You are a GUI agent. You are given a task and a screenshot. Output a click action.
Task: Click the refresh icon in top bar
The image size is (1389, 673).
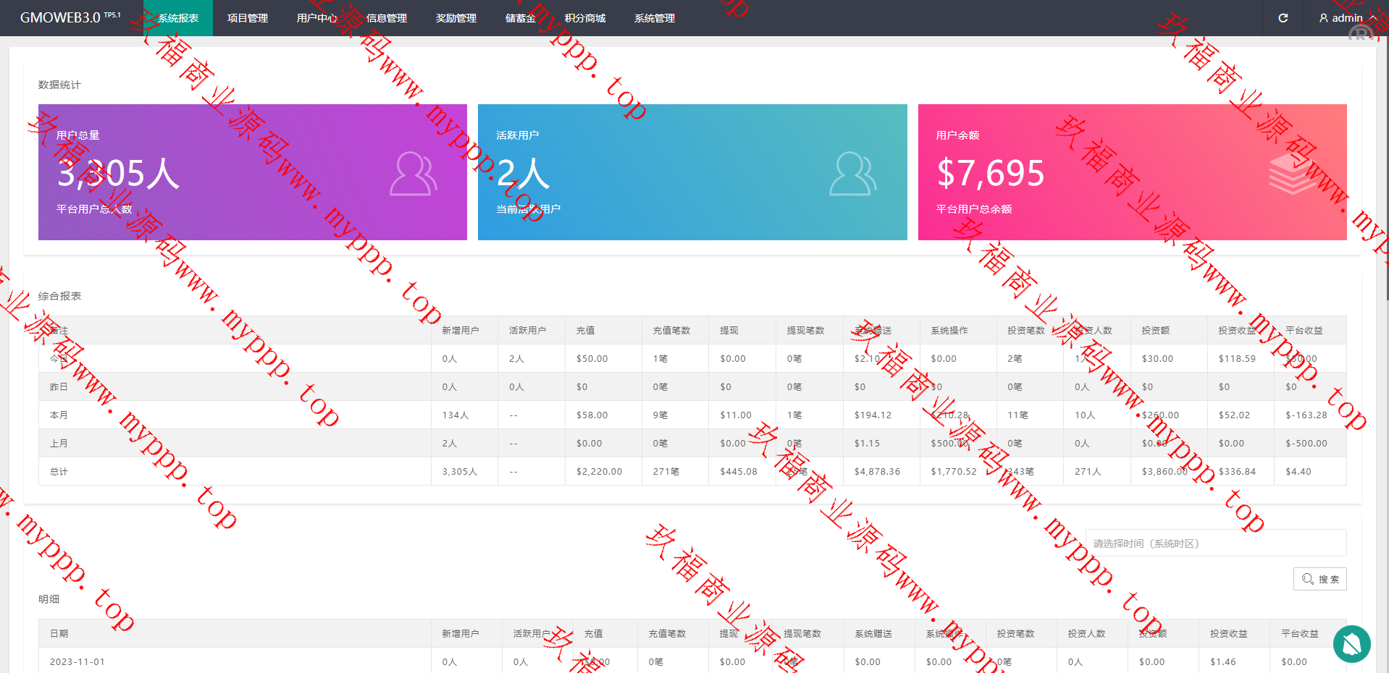1283,18
